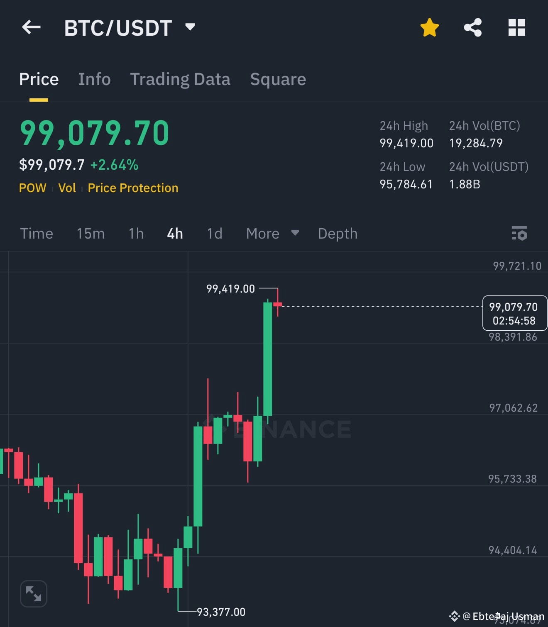Open the BTC/USDT pair selector dropdown

191,27
